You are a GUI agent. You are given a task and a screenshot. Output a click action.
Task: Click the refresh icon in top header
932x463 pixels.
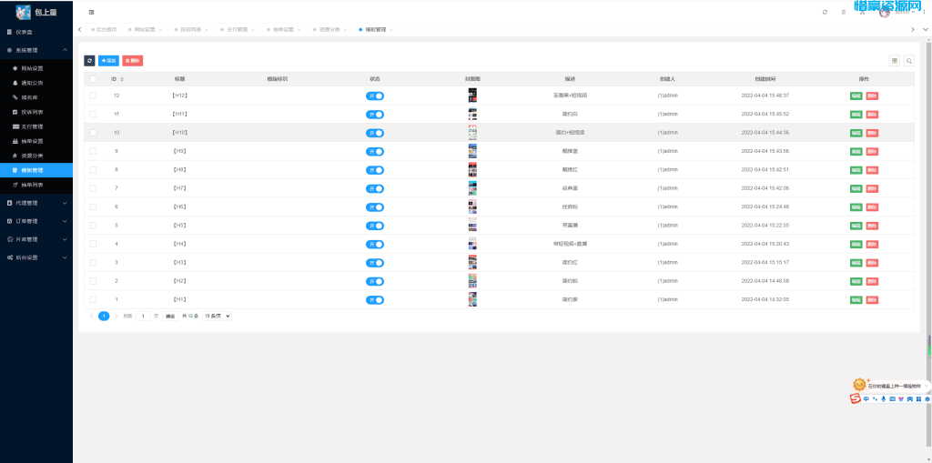(825, 12)
